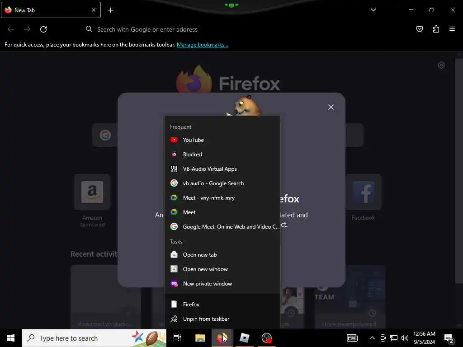Viewport: 463px width, 347px height.
Task: Show hidden system tray icons
Action: 372,338
